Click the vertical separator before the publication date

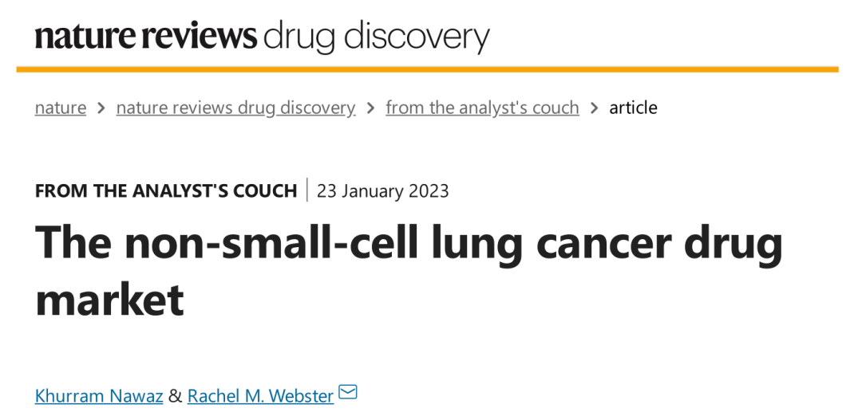coord(307,191)
